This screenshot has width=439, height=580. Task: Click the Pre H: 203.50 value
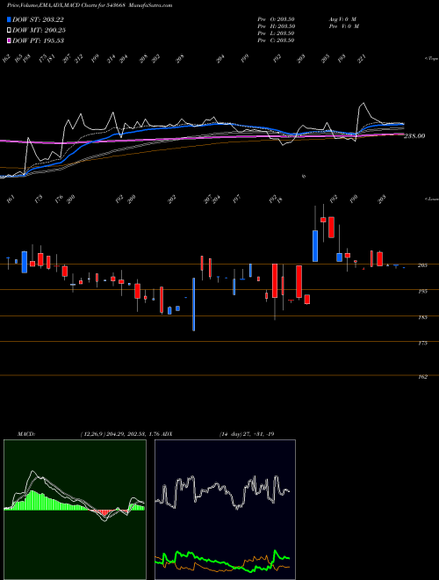pos(276,26)
